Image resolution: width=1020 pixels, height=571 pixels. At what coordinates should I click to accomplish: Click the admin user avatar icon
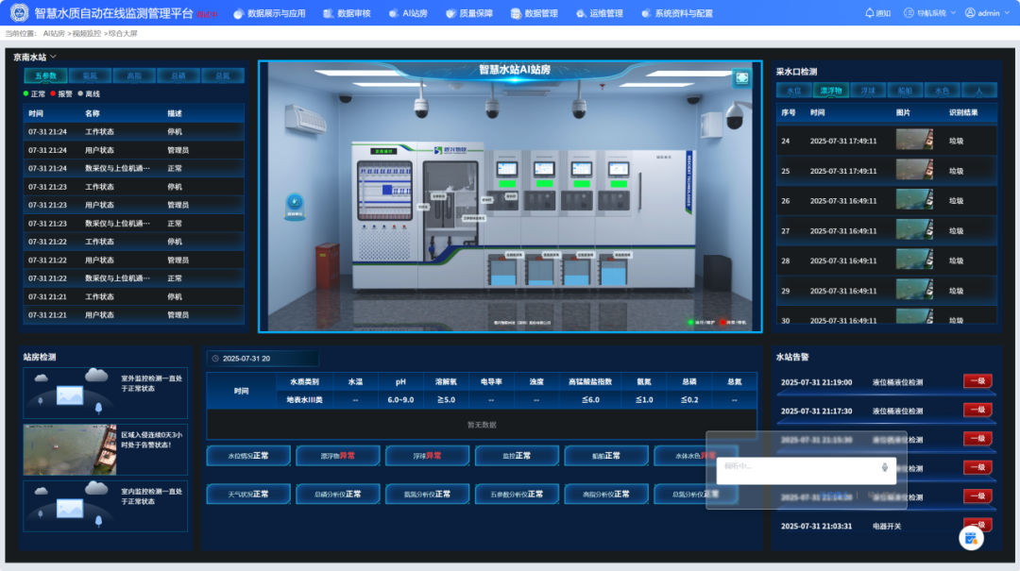click(x=970, y=13)
